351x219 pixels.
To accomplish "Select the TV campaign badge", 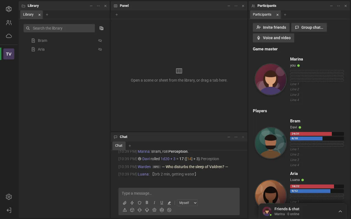I will click(x=9, y=54).
